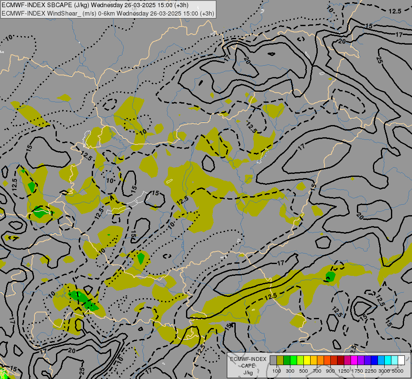Click the 300 legend value

[290, 371]
